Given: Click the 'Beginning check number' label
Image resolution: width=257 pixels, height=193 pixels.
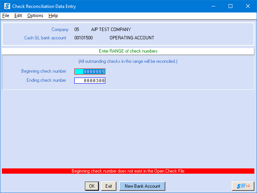Looking at the screenshot, I should [x=44, y=71].
